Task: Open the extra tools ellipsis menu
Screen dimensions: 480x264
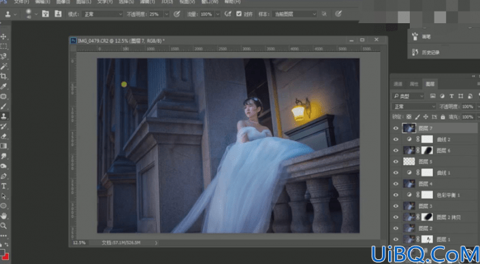Action: pyautogui.click(x=3, y=236)
